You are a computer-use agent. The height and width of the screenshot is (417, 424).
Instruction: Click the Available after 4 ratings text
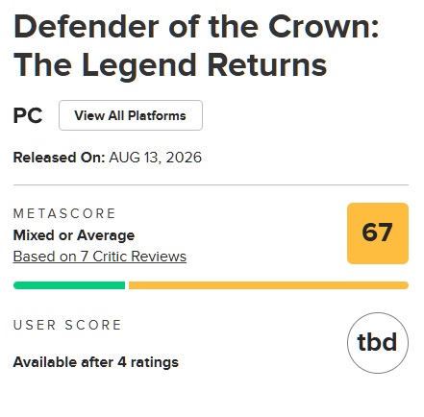point(96,362)
